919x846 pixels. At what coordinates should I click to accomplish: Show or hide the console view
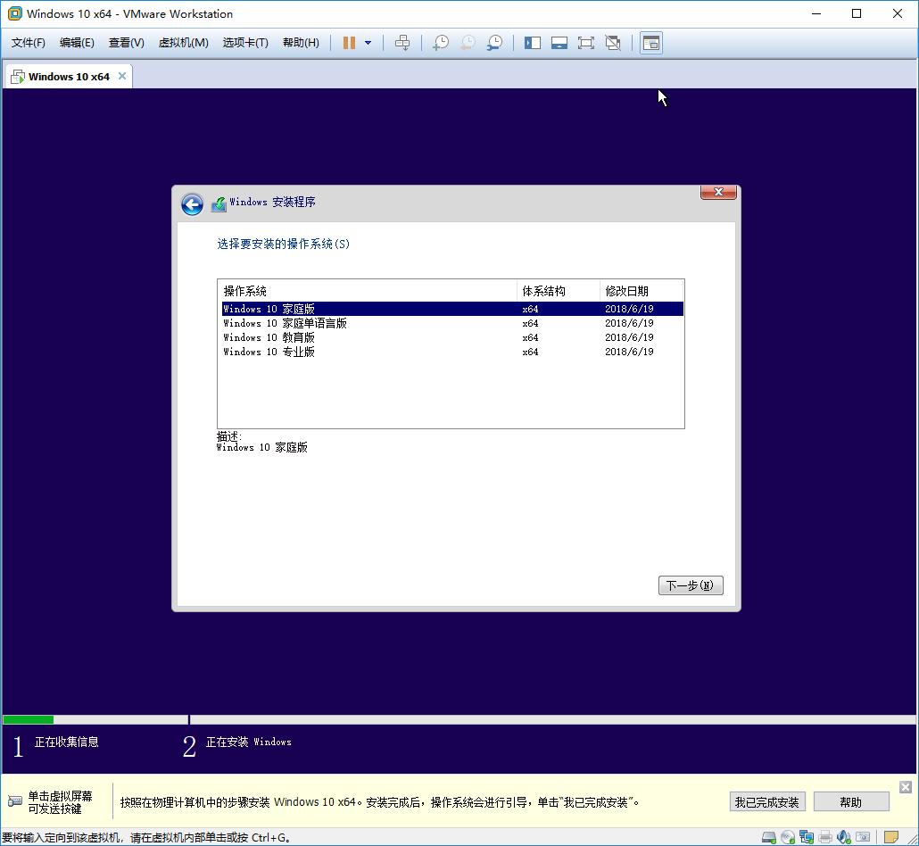650,42
